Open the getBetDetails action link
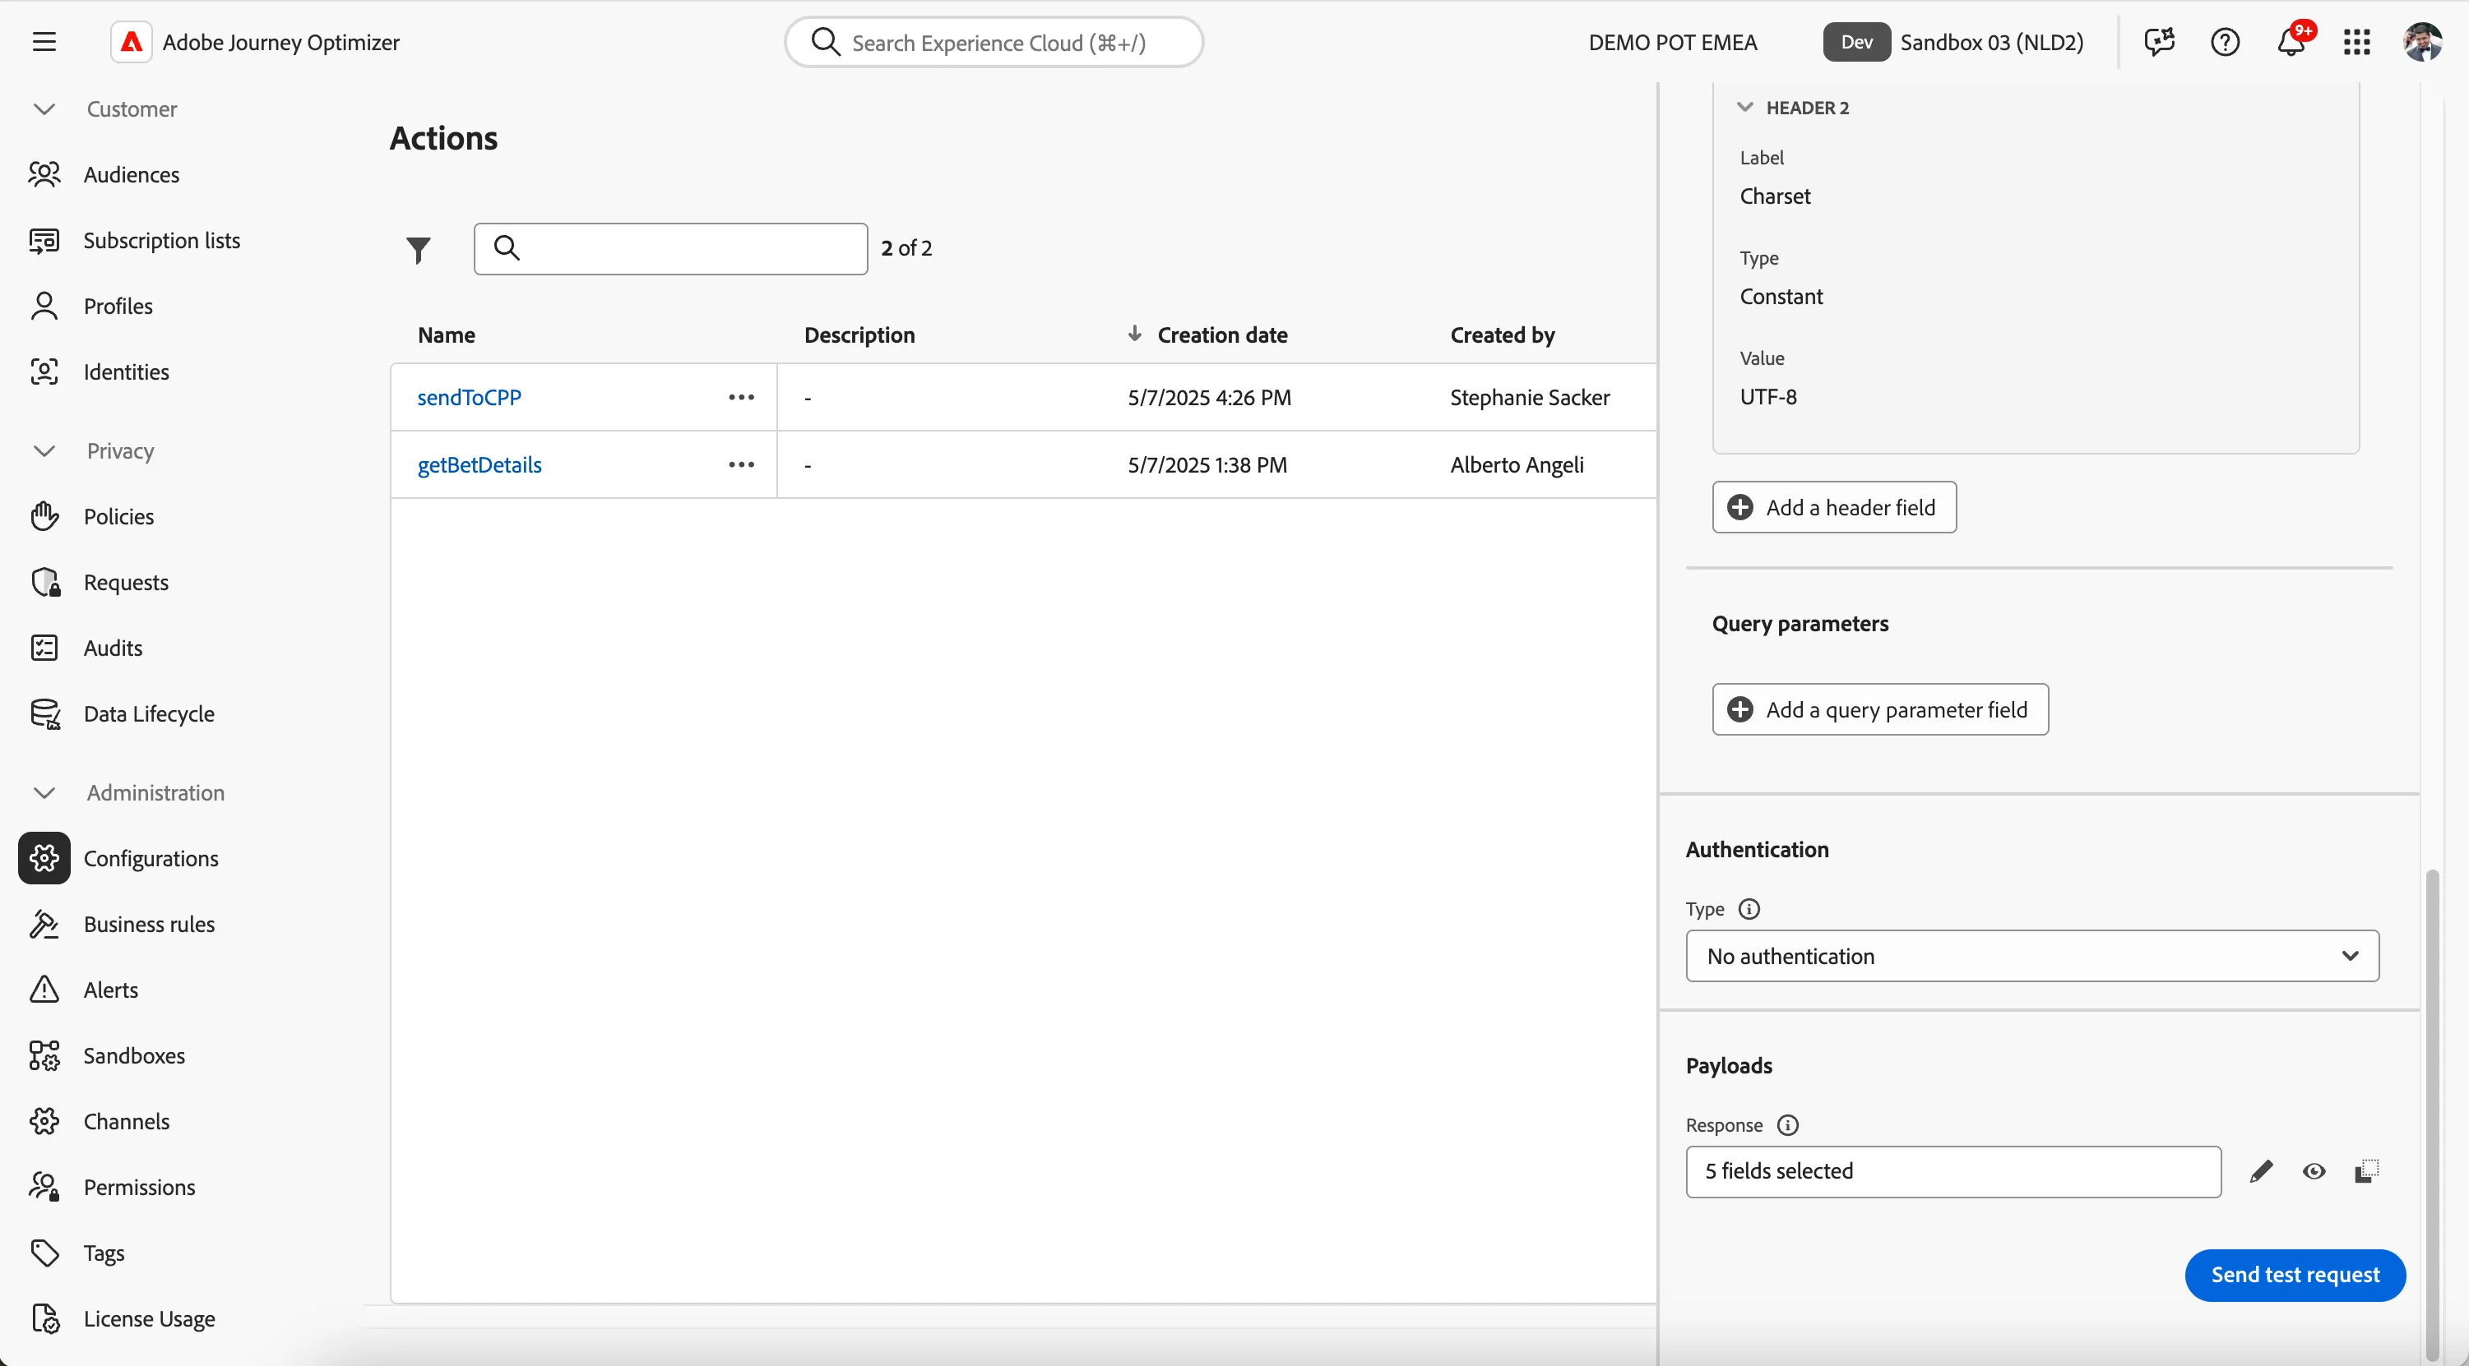The height and width of the screenshot is (1366, 2469). click(479, 464)
